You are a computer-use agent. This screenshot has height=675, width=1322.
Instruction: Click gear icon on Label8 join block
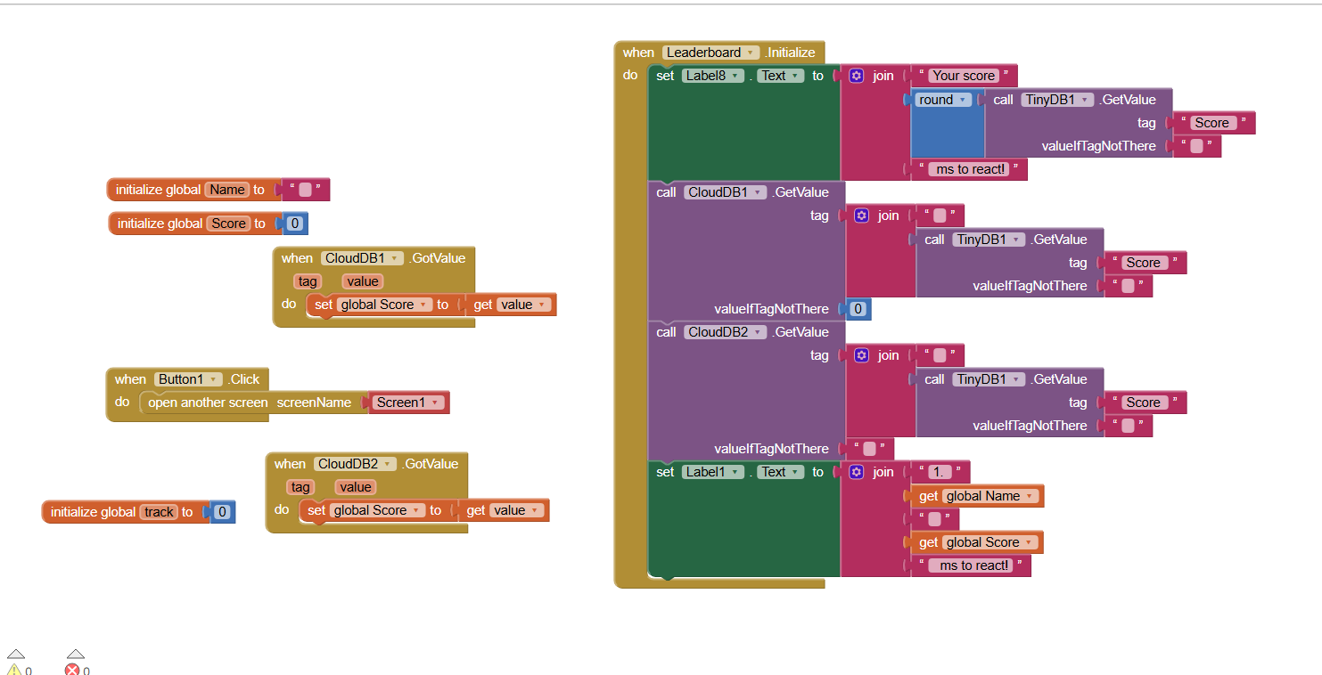(x=857, y=76)
